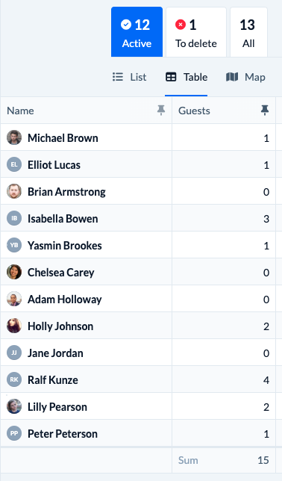Select the 12 Active filter tab

[x=137, y=32]
